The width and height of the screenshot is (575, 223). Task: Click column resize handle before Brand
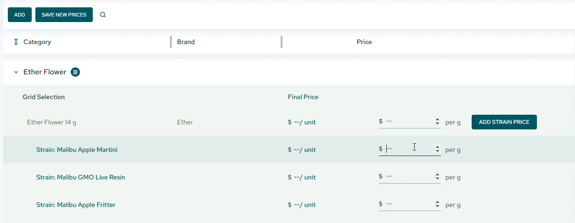point(171,42)
